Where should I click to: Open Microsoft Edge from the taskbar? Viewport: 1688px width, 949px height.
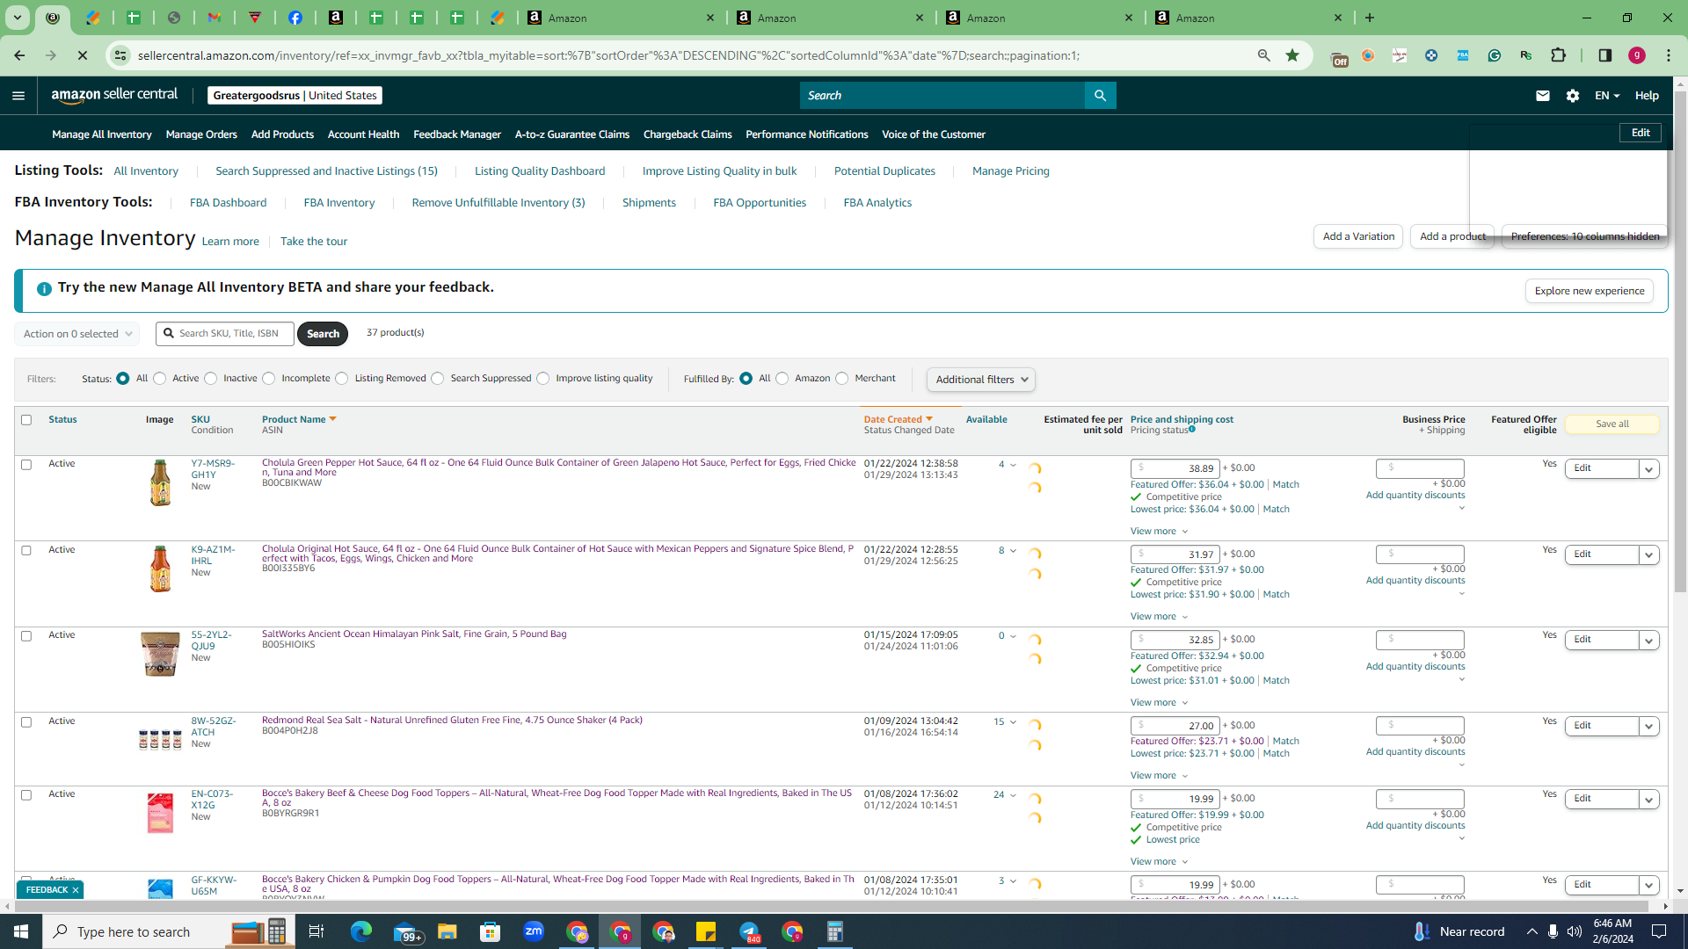361,931
